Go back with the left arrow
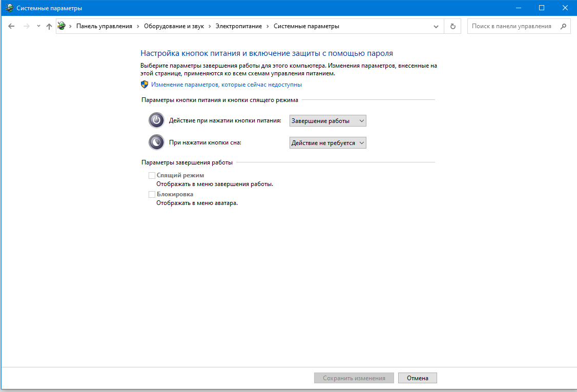This screenshot has height=392, width=577. click(x=11, y=26)
